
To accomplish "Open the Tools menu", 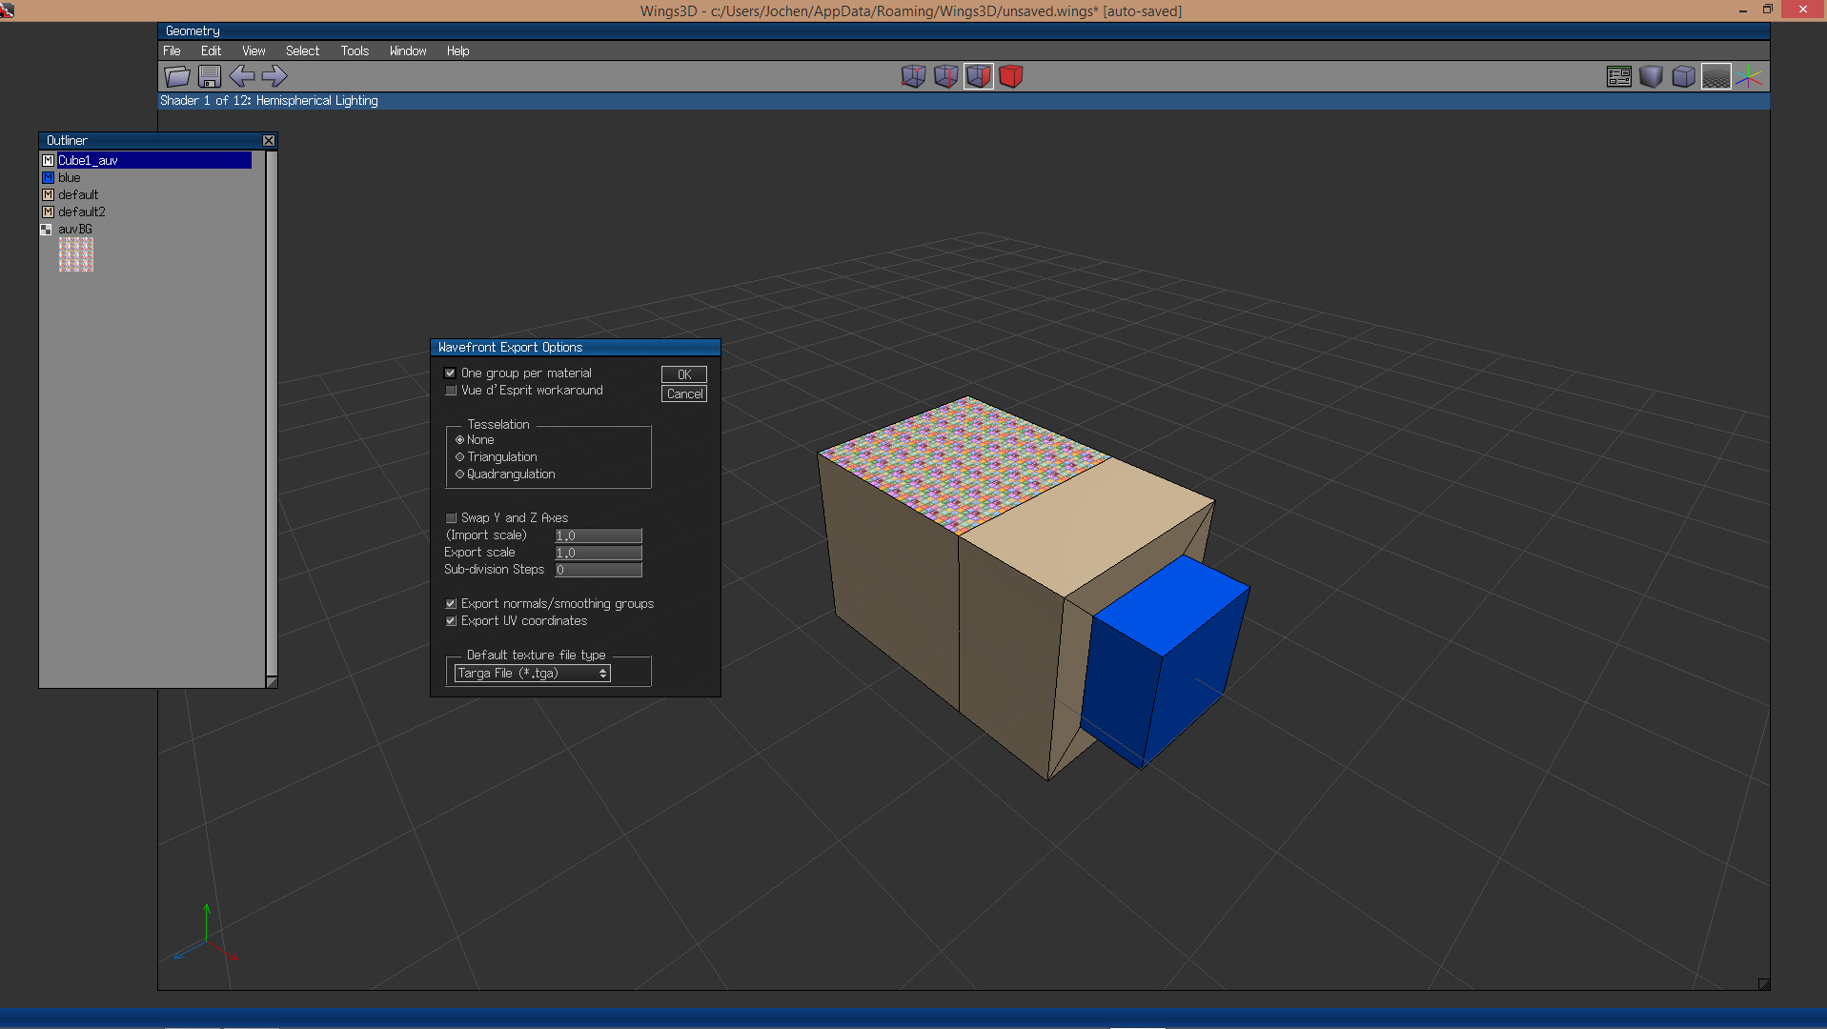I will (355, 51).
